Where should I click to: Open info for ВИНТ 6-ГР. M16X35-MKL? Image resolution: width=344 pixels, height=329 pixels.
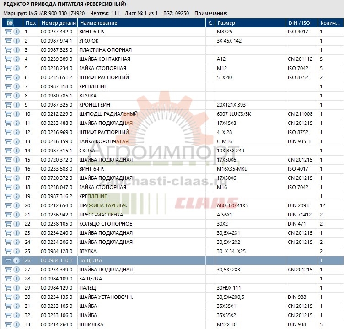click(16, 169)
